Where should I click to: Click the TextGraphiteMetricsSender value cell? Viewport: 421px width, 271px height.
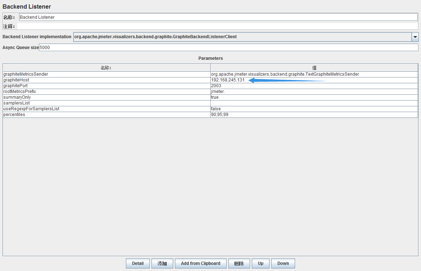pyautogui.click(x=314, y=74)
